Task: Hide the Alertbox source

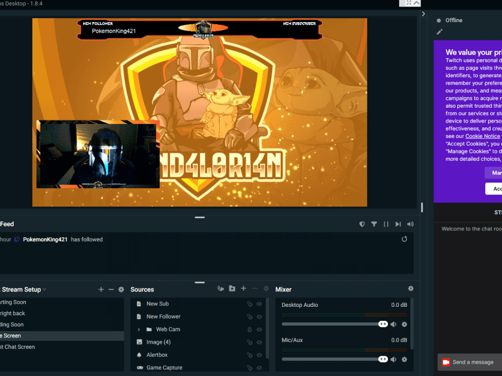Action: click(260, 355)
